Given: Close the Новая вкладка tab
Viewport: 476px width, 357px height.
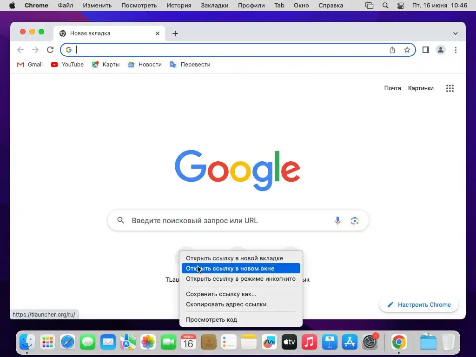Looking at the screenshot, I should pyautogui.click(x=158, y=33).
